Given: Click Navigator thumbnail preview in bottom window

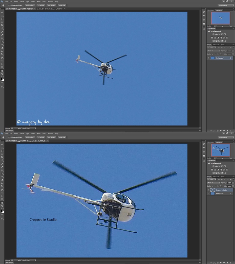Looking at the screenshot, I should click(x=221, y=150).
